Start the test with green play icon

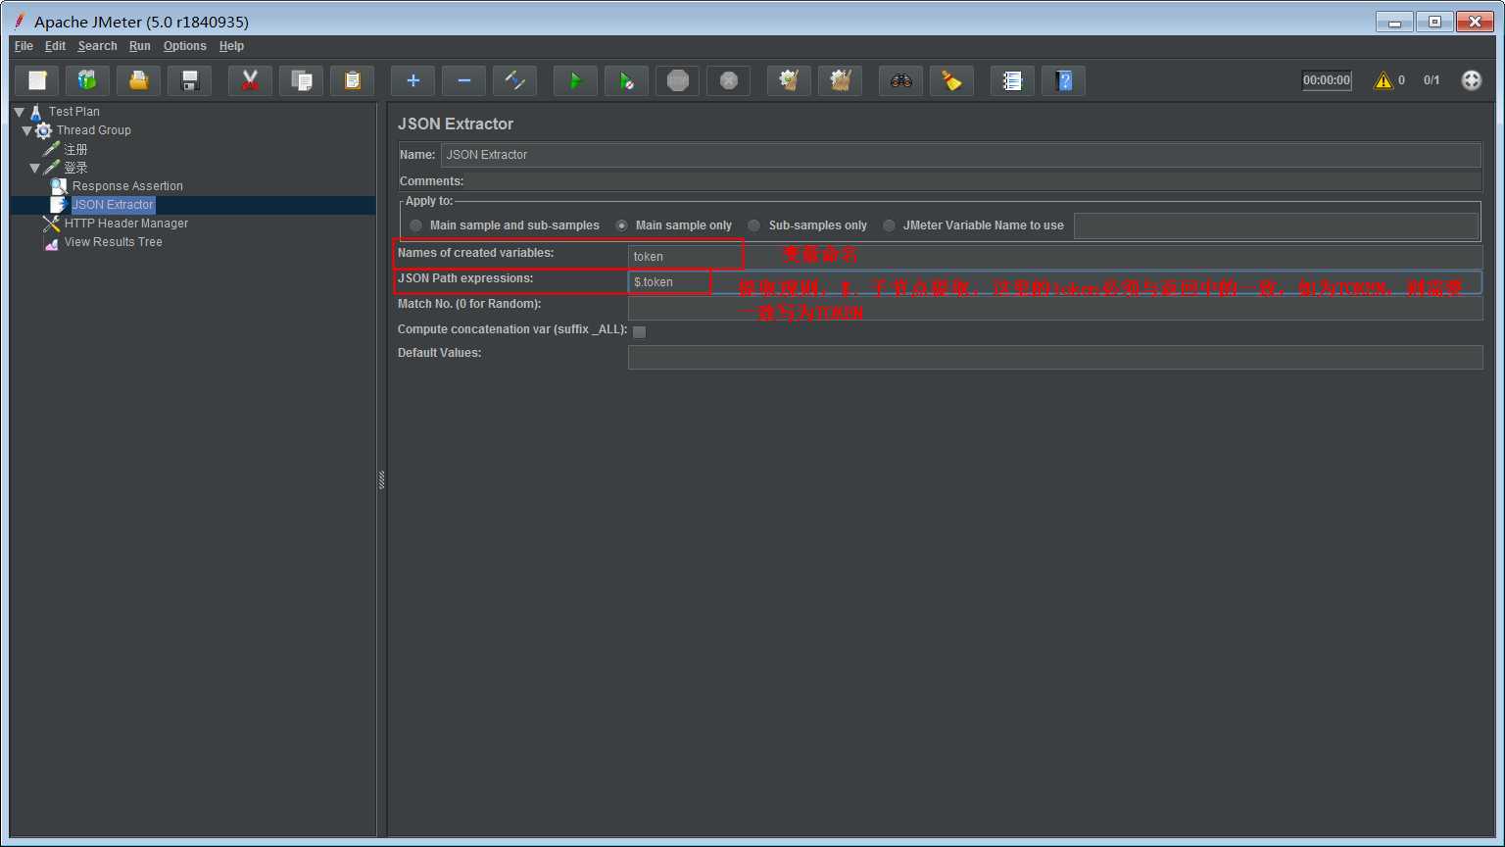coord(576,80)
